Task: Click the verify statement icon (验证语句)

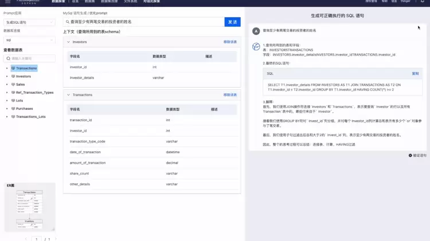Action: click(x=411, y=155)
